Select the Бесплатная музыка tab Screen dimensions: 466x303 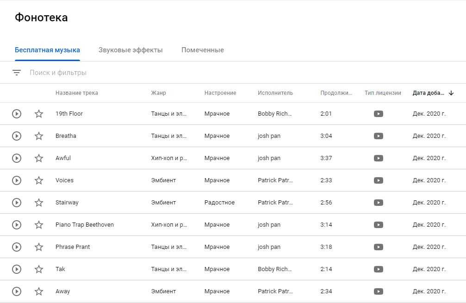click(x=47, y=50)
